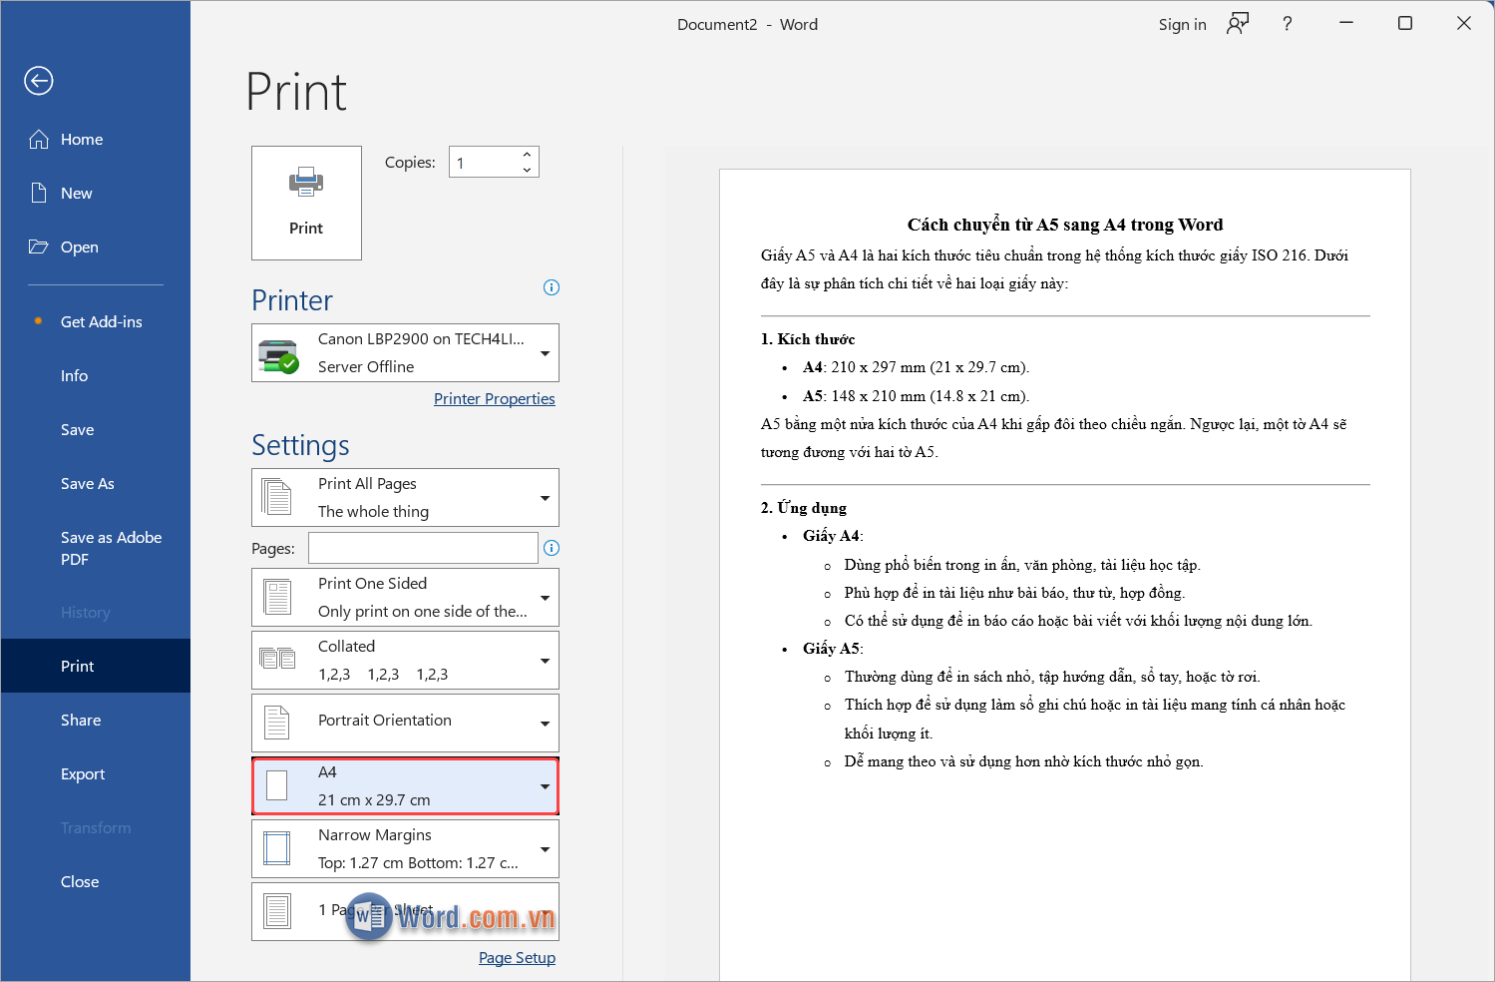Click the Open folder icon in sidebar
The height and width of the screenshot is (982, 1495).
point(39,246)
